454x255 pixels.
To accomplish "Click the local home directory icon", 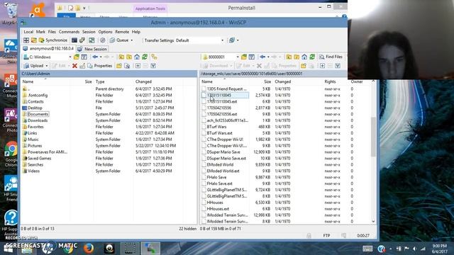I will (x=137, y=57).
